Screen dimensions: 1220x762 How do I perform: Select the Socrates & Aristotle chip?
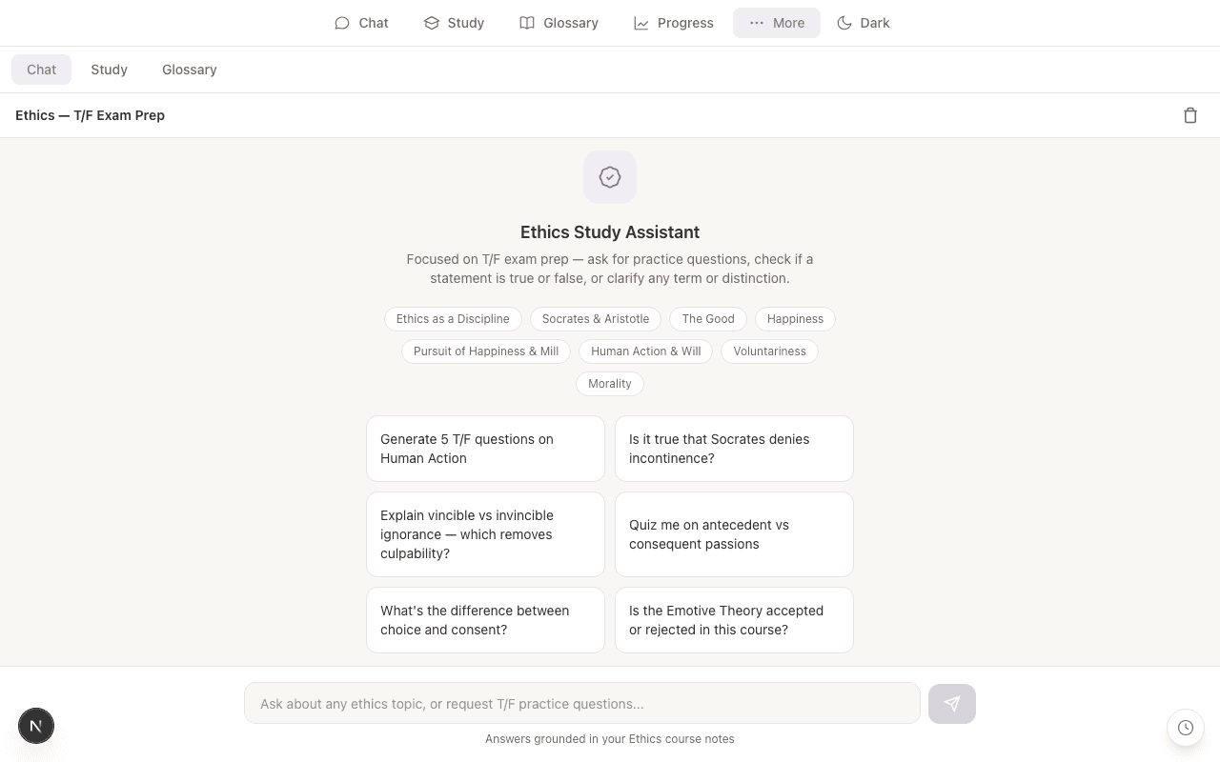coord(596,319)
